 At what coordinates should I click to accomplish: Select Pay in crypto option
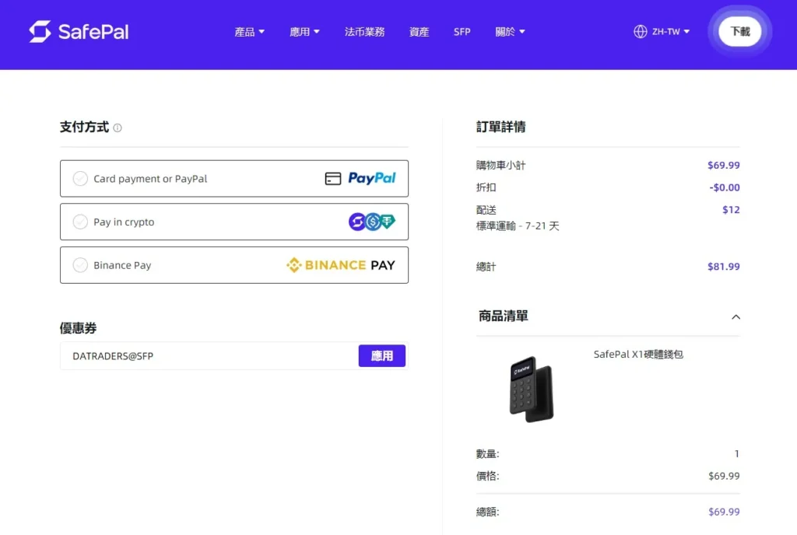point(233,222)
